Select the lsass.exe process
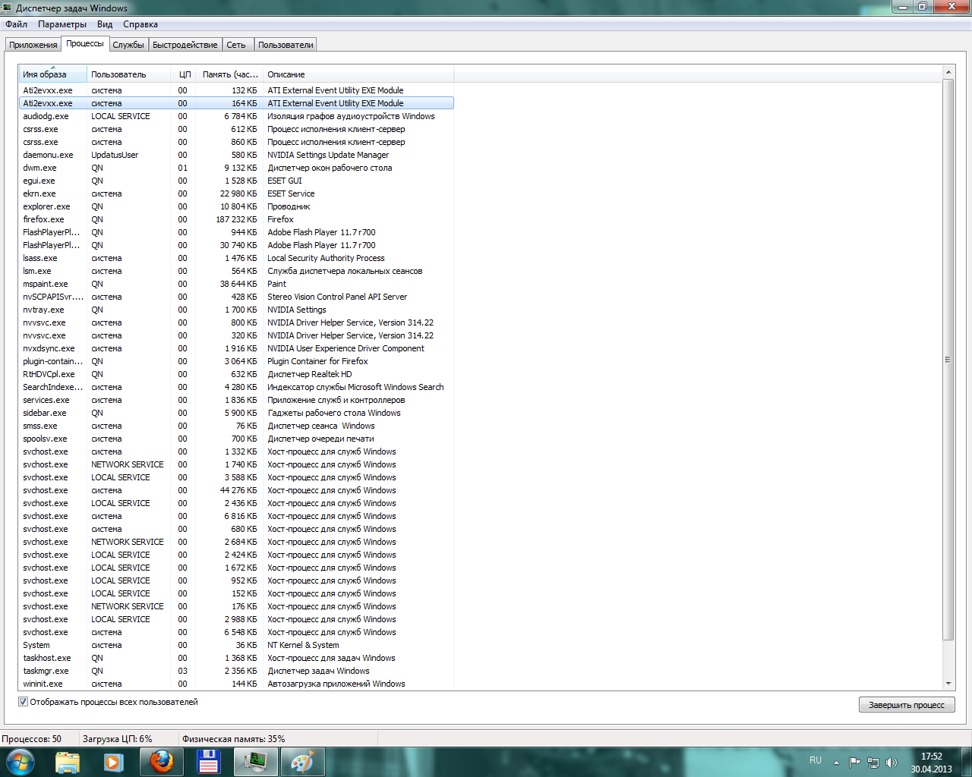 point(236,258)
